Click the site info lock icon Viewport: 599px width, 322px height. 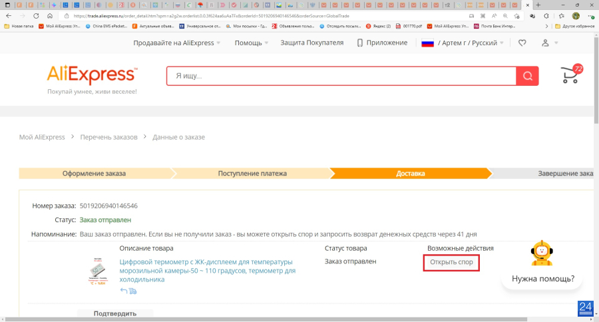pos(67,16)
